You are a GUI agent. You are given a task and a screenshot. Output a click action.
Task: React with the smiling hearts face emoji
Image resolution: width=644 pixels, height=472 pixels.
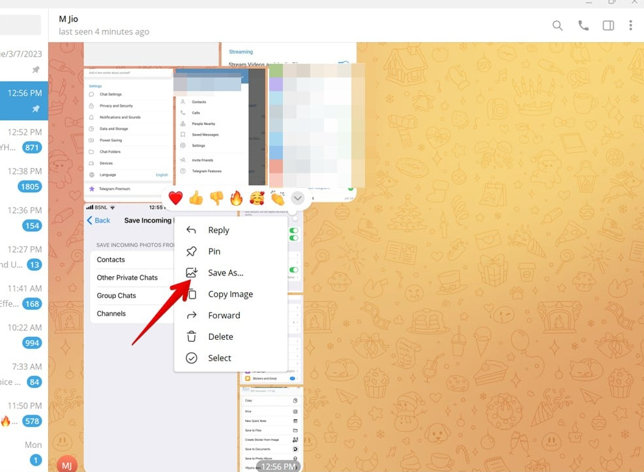pos(257,198)
